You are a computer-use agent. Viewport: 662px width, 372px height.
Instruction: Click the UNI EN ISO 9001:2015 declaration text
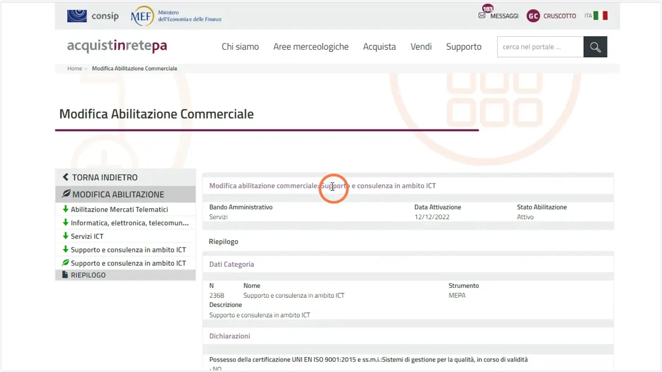(x=369, y=359)
